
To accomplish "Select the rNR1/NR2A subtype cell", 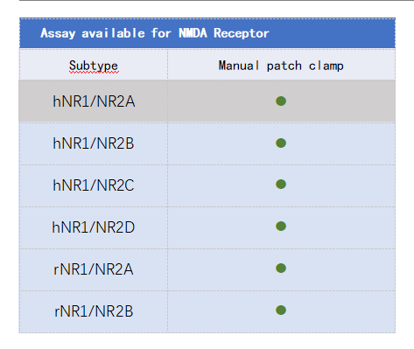I will pyautogui.click(x=94, y=269).
